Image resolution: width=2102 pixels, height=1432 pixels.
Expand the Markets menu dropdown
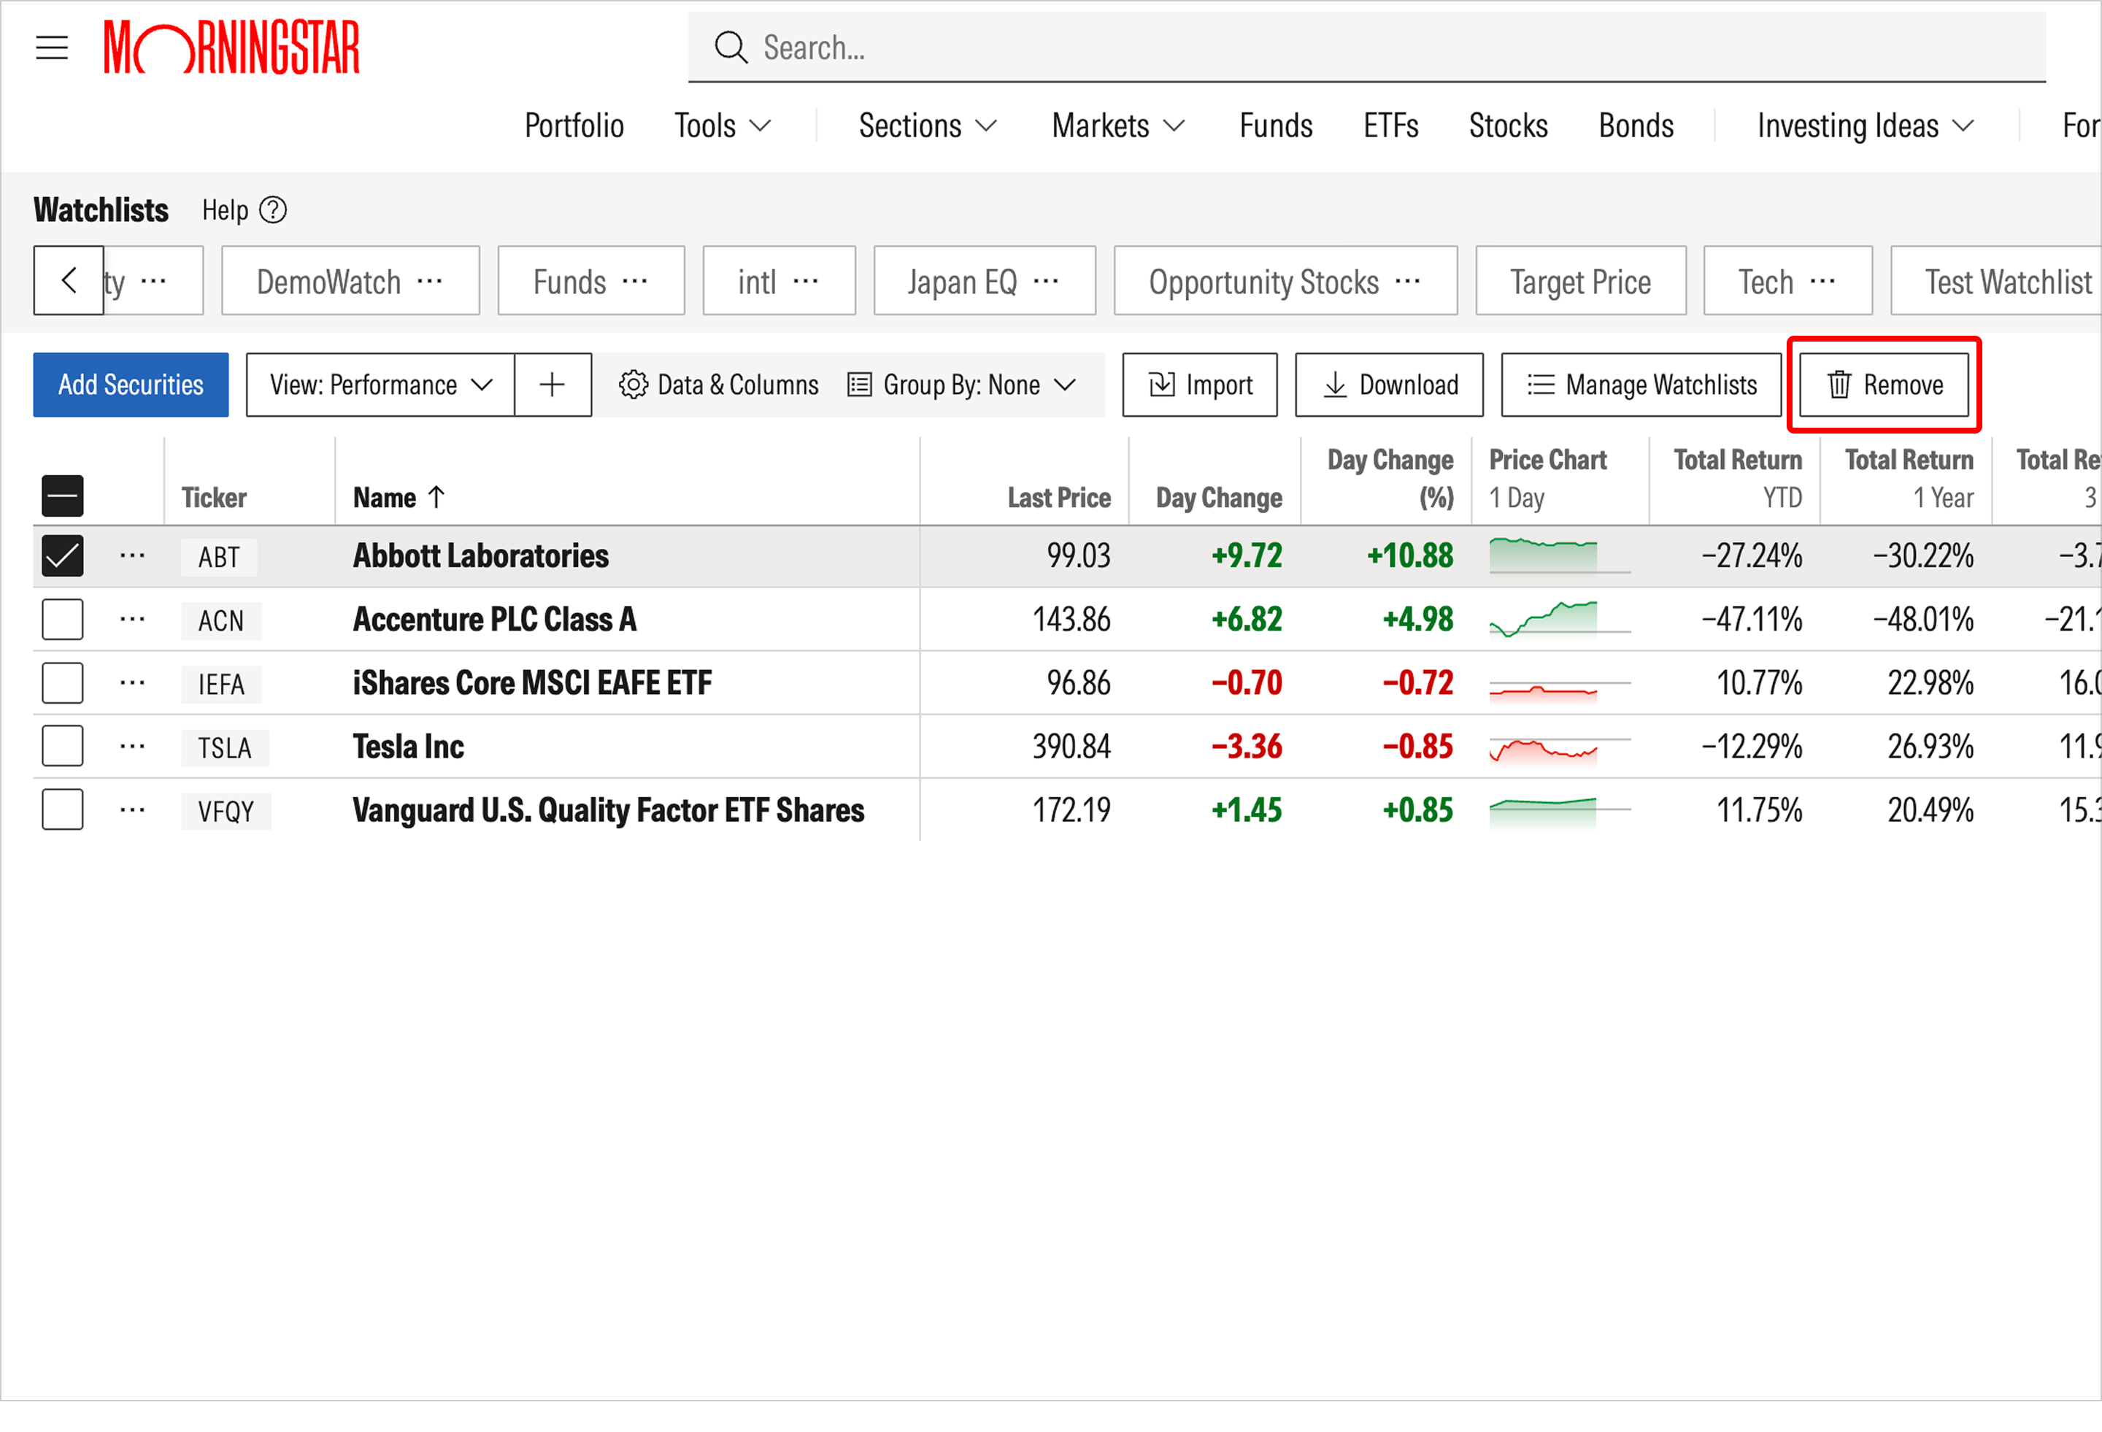[x=1118, y=126]
